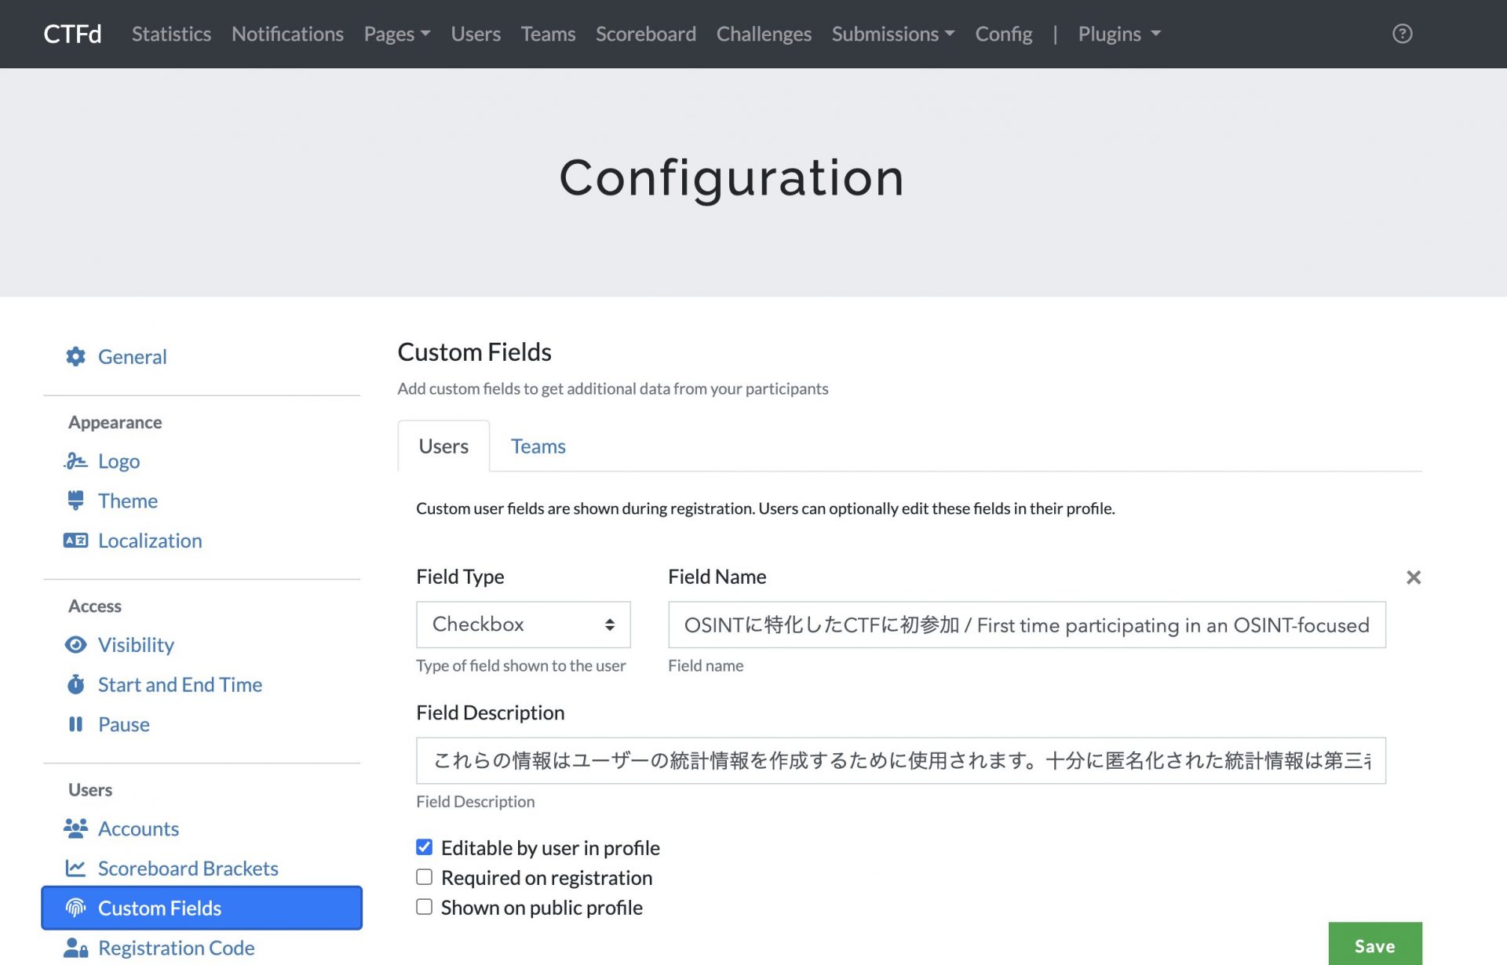Open the Scoreboard Brackets link
Viewport: 1507px width, 965px height.
tap(188, 868)
